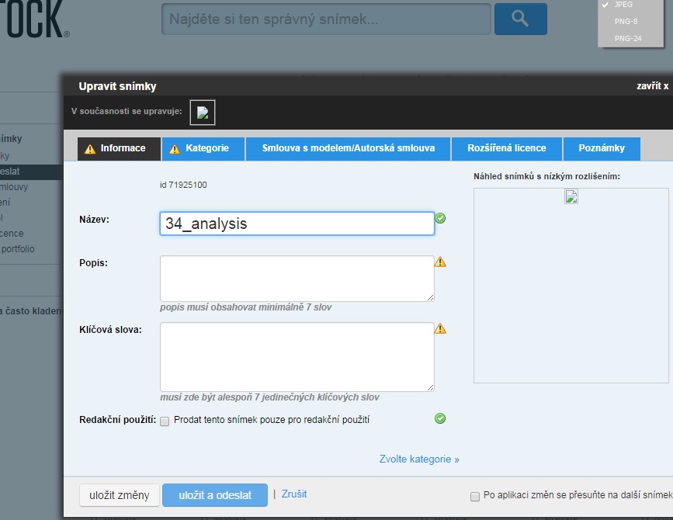673x520 pixels.
Task: Check Po aplikaci změn se přesuňte na další snímek
Action: pyautogui.click(x=475, y=497)
